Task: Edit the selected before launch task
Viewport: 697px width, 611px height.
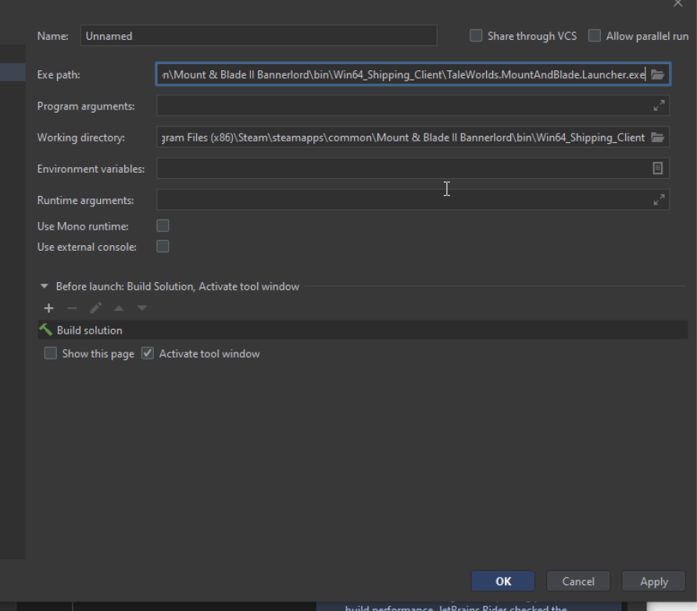Action: (95, 308)
